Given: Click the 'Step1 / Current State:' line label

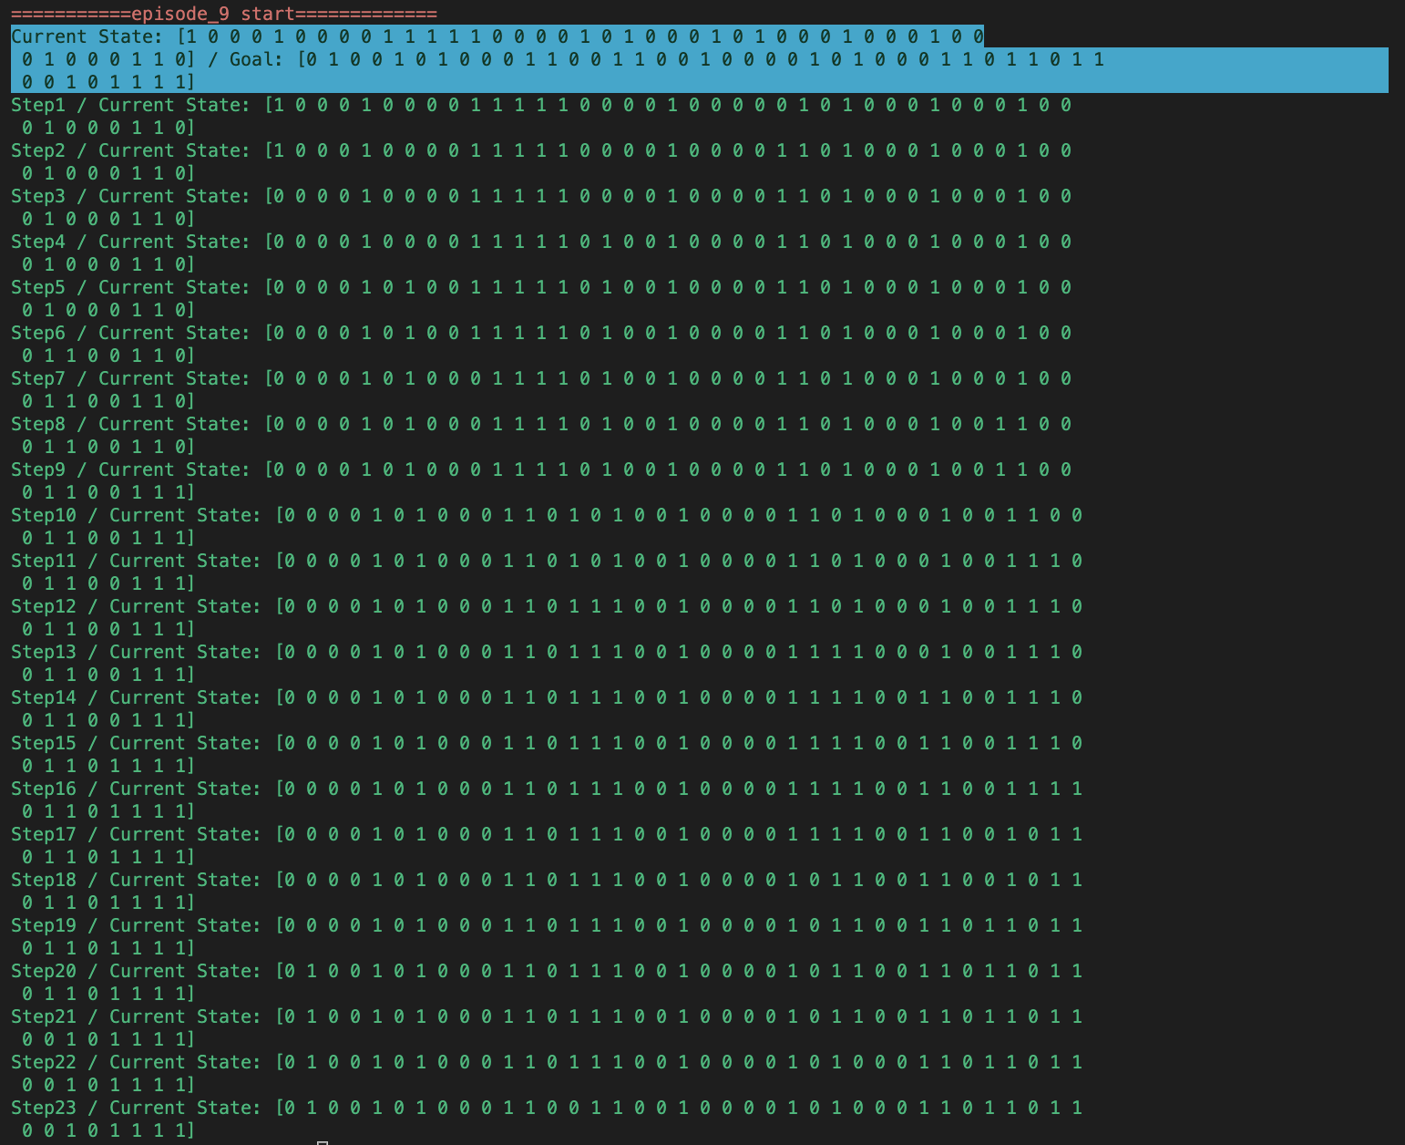Looking at the screenshot, I should (x=130, y=105).
